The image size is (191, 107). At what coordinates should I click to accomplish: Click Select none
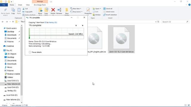click(x=109, y=12)
